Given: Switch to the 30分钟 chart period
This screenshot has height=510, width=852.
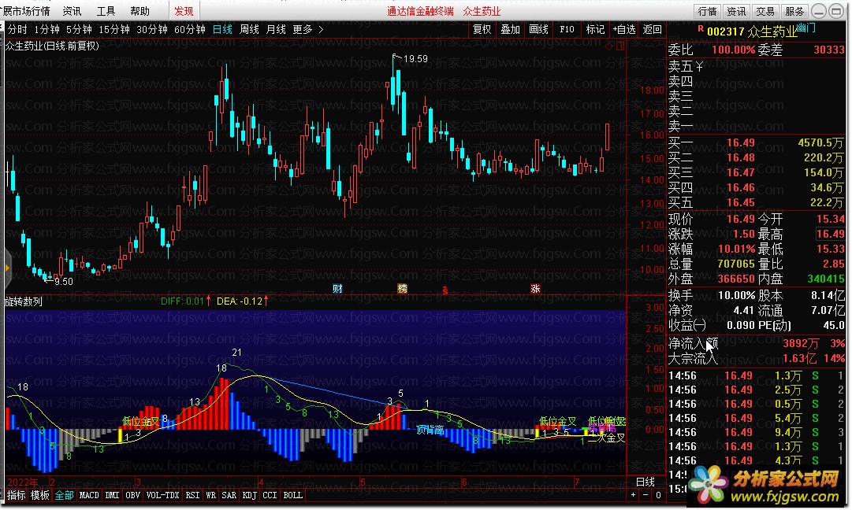Looking at the screenshot, I should 152,29.
